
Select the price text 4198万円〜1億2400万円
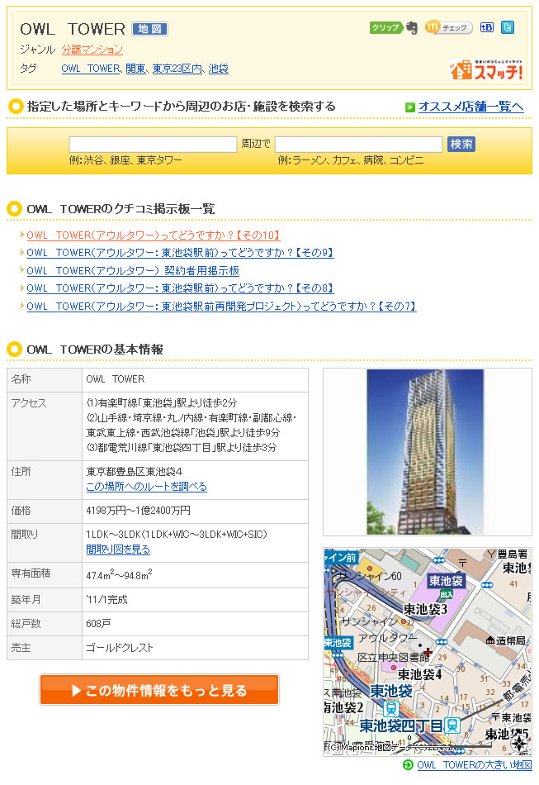pyautogui.click(x=139, y=511)
